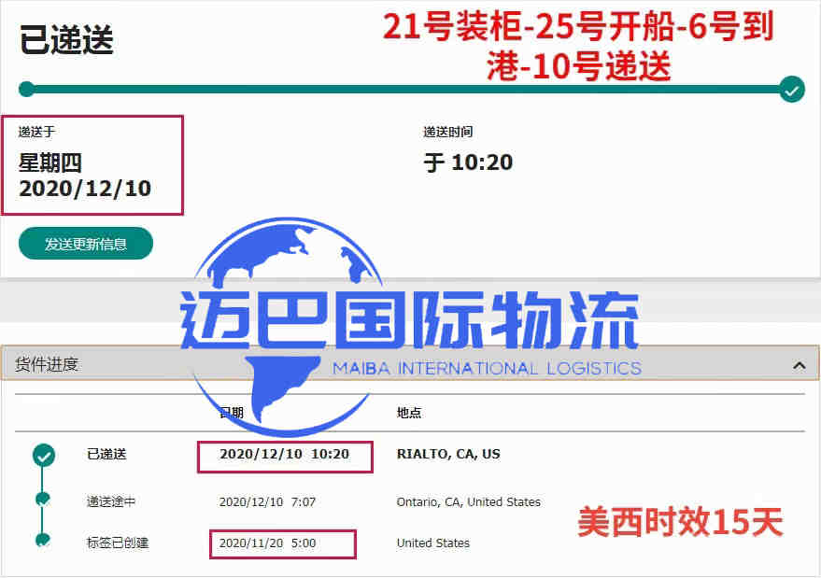Select the 递送途中 status text
821x578 pixels.
111,501
